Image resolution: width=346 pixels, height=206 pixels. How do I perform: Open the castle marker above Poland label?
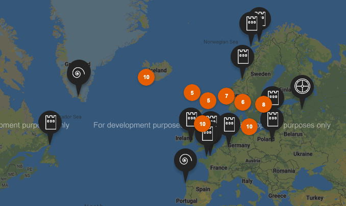(x=272, y=119)
